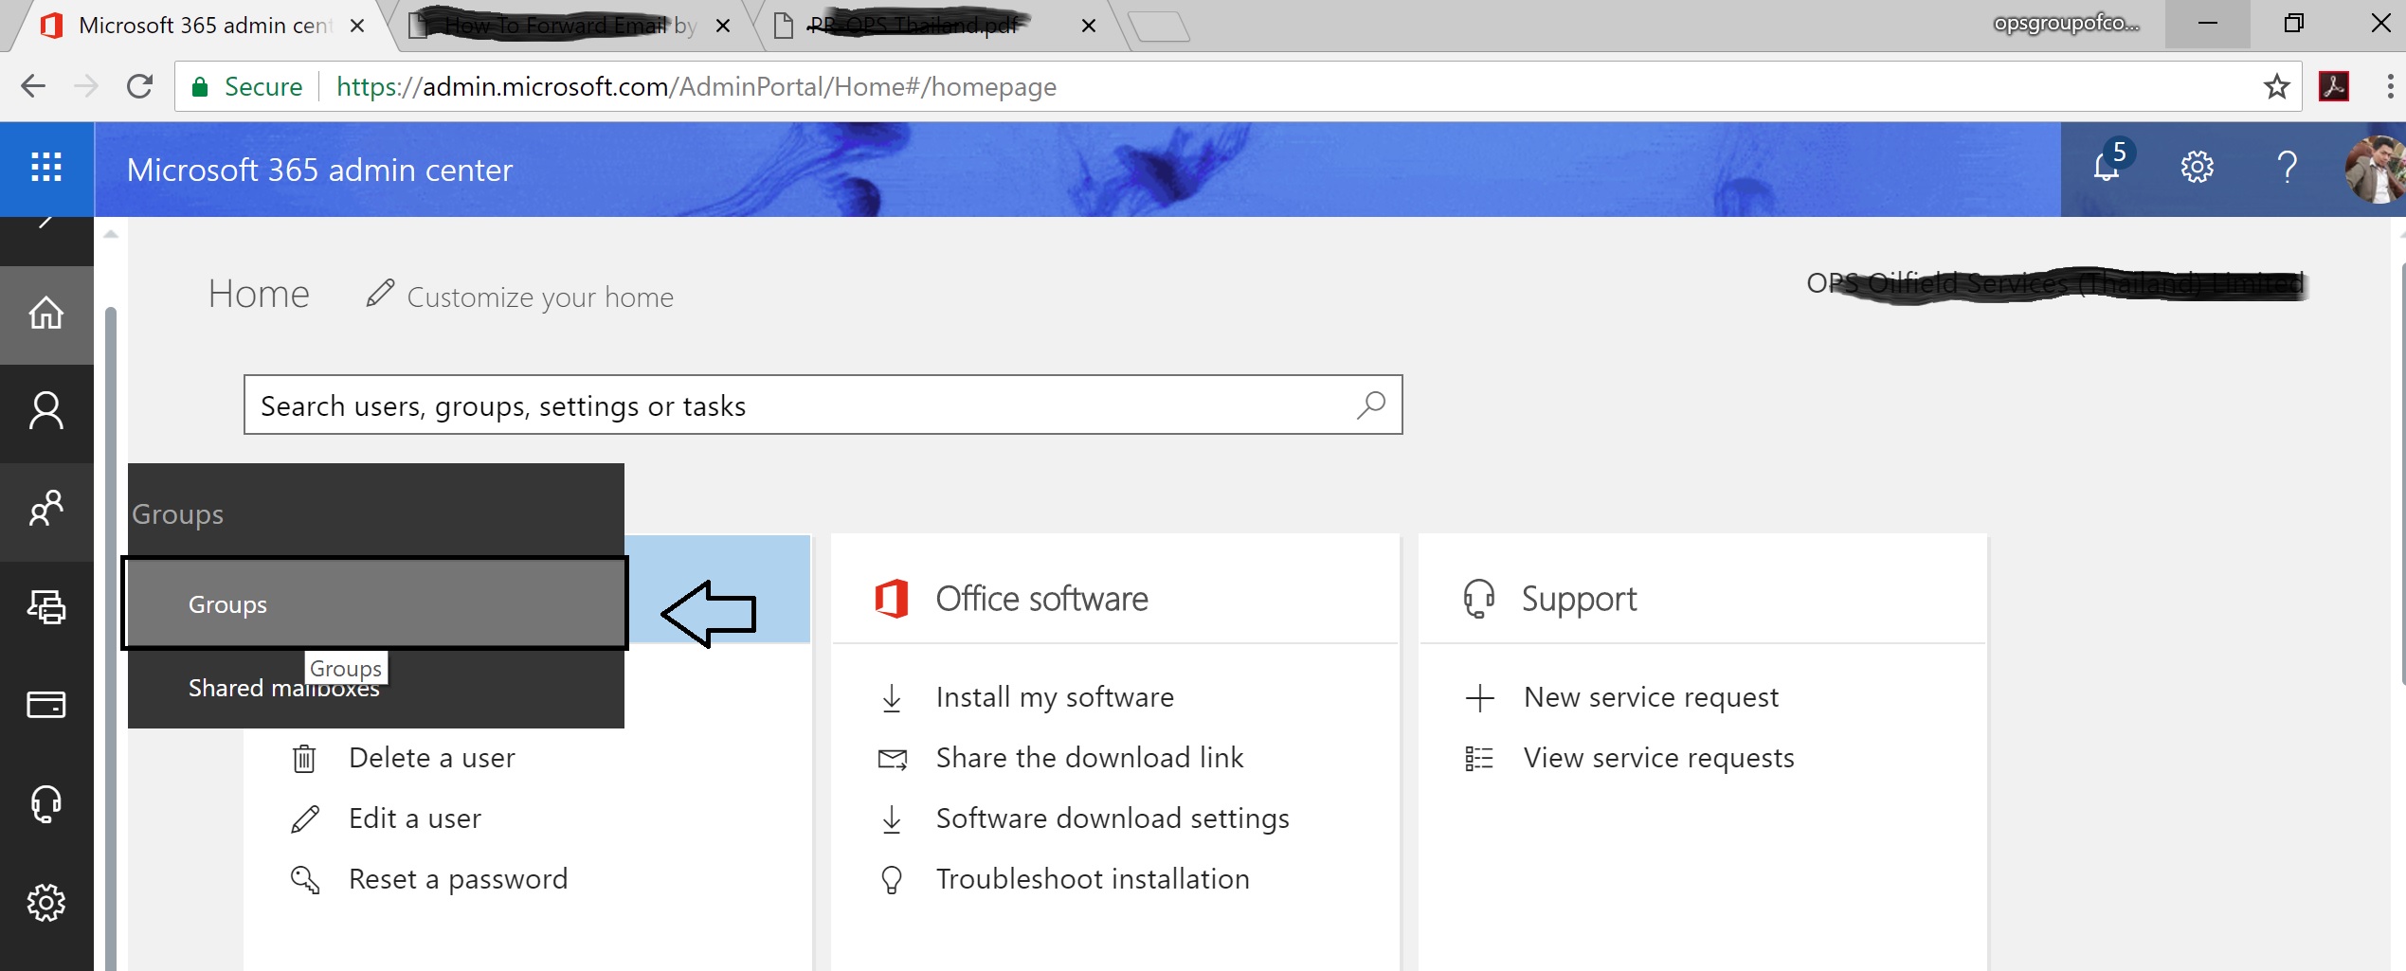
Task: Open Chrome's three-dot menu
Action: [2390, 87]
